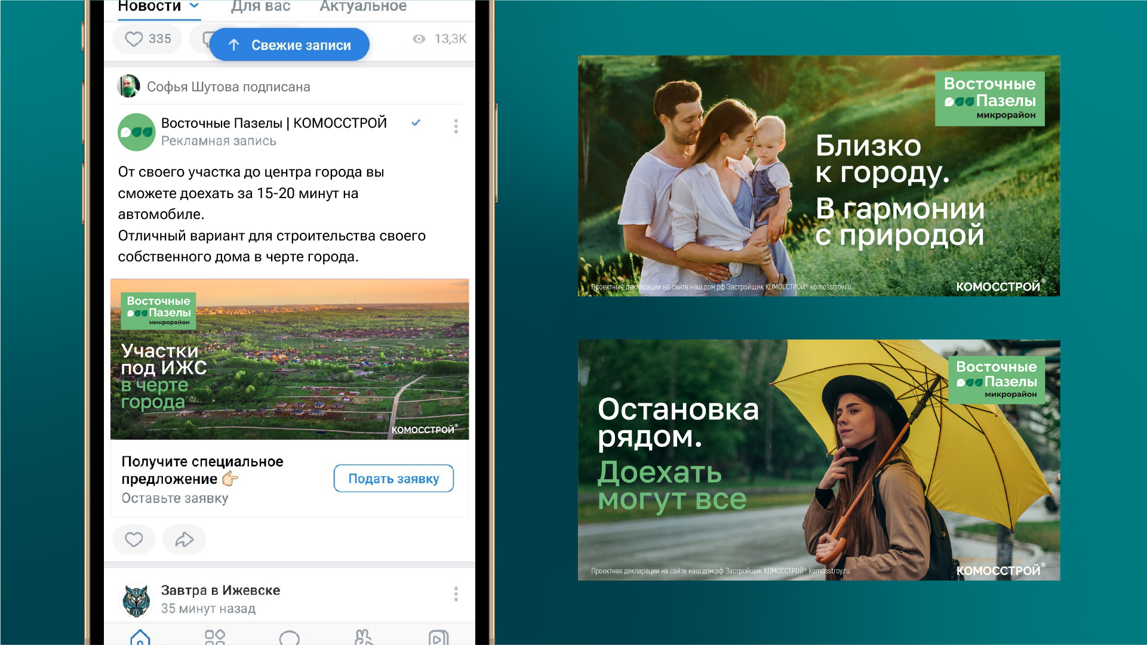Click the views eye icon showing 13,3K
1147x645 pixels.
[419, 39]
